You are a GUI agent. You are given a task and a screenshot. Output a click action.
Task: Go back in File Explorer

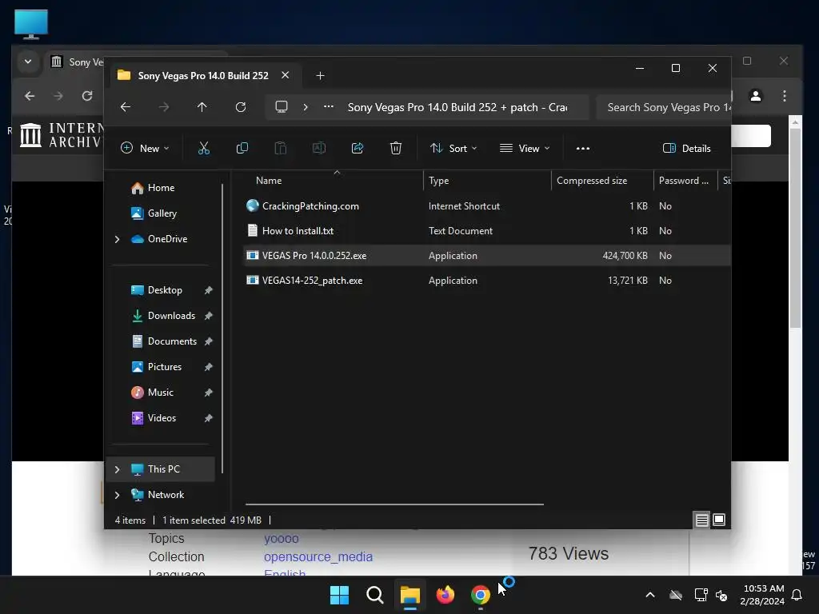pyautogui.click(x=126, y=107)
